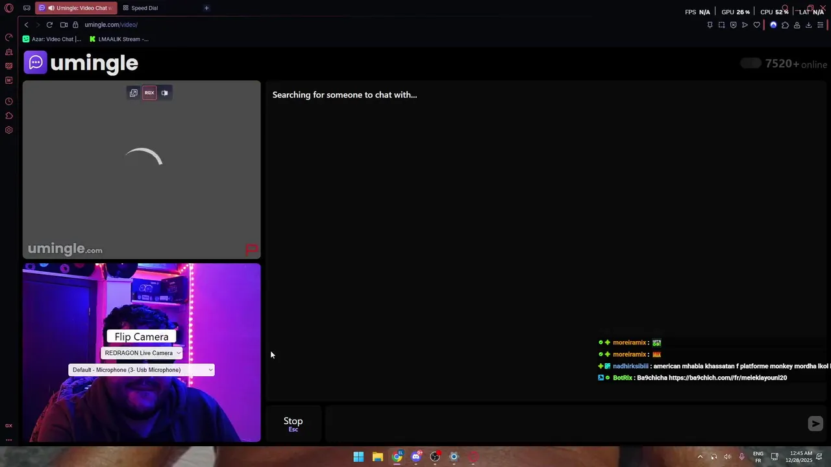
Task: Click the GX label at sidebar bottom
Action: pos(8,425)
